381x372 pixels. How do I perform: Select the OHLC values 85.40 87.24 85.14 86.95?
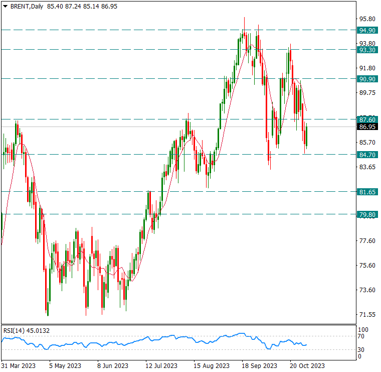[82, 7]
